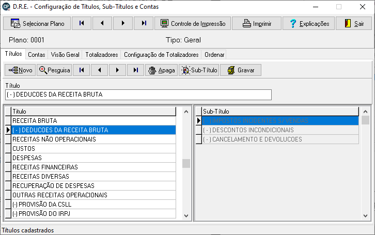
Task: Select RECUPERAÇÃO DE DESPESAS row
Action: tap(93, 186)
